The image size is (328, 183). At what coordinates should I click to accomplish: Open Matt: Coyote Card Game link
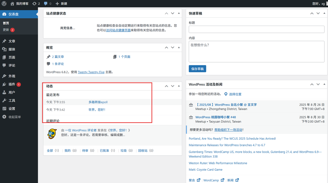tap(206, 170)
